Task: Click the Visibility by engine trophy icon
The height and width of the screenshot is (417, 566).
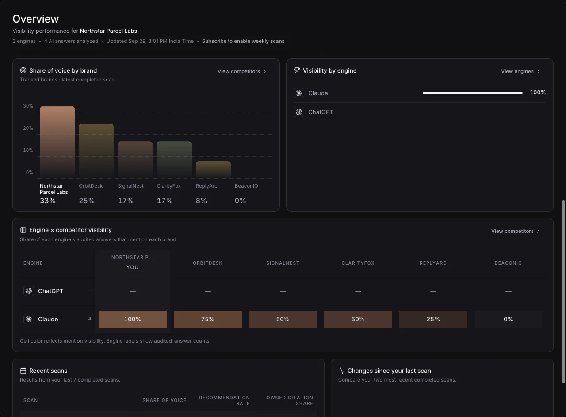Action: coord(297,70)
